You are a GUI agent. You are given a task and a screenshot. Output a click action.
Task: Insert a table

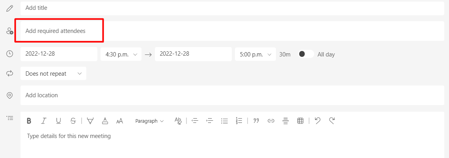(x=300, y=121)
